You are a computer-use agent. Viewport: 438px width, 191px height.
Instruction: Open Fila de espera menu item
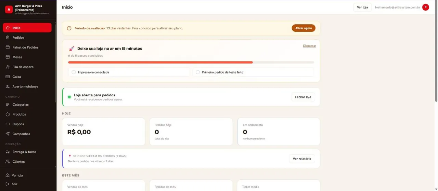click(x=27, y=67)
